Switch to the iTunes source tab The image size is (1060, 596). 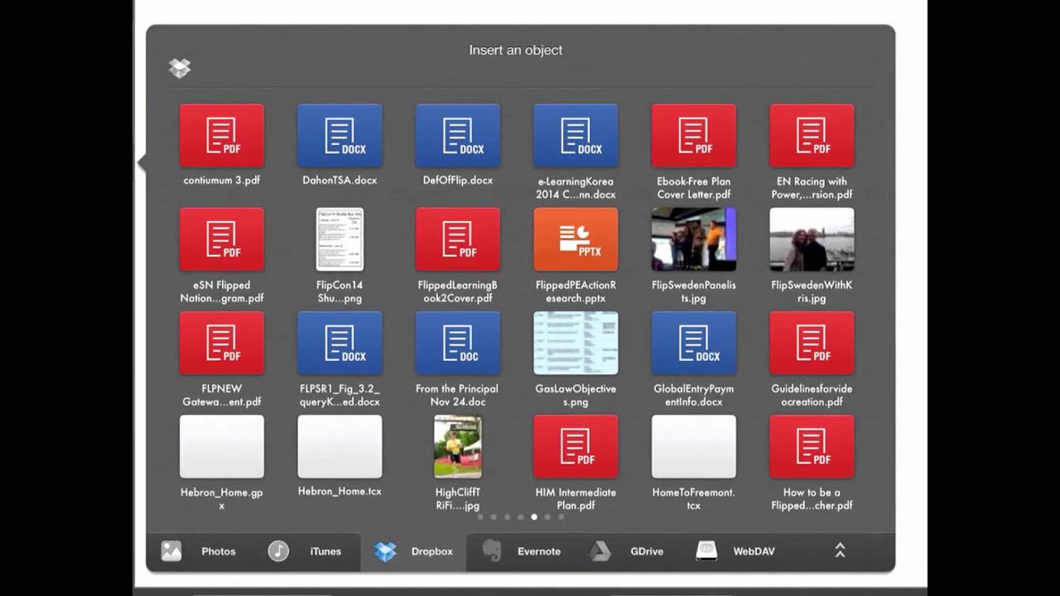click(x=306, y=551)
